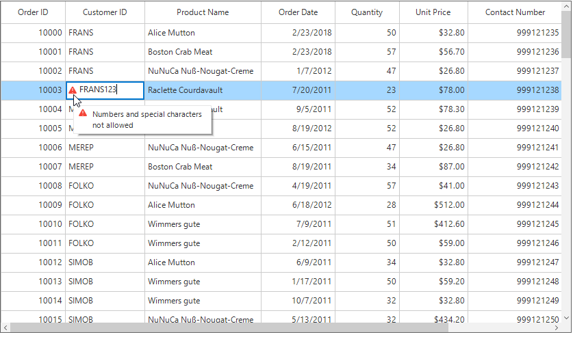Click the date 10/7/2011
573x339 pixels.
point(298,301)
